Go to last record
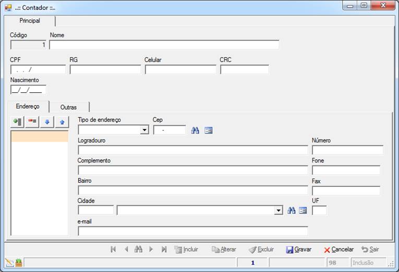The width and height of the screenshot is (399, 272). pyautogui.click(x=164, y=250)
